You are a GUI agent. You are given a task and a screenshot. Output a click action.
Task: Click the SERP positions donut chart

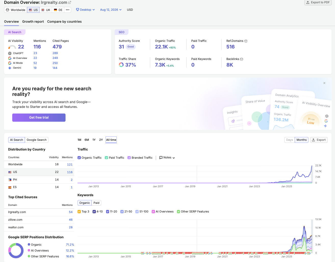point(16,251)
